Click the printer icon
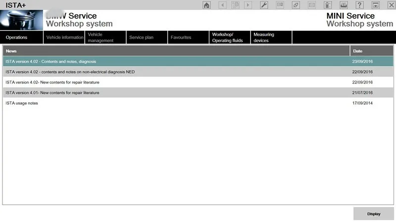Image resolution: width=396 pixels, height=222 pixels. point(344,5)
